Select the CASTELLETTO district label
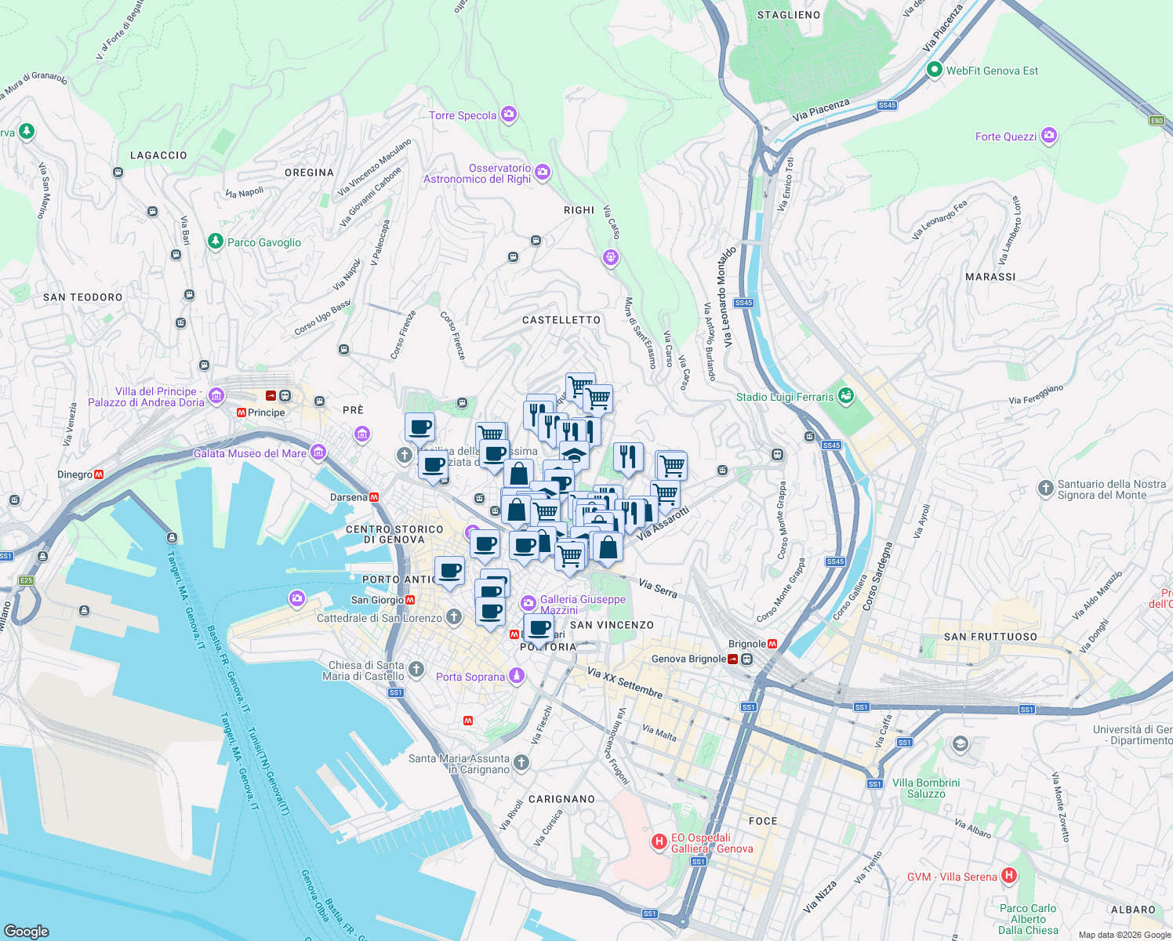 pyautogui.click(x=561, y=320)
